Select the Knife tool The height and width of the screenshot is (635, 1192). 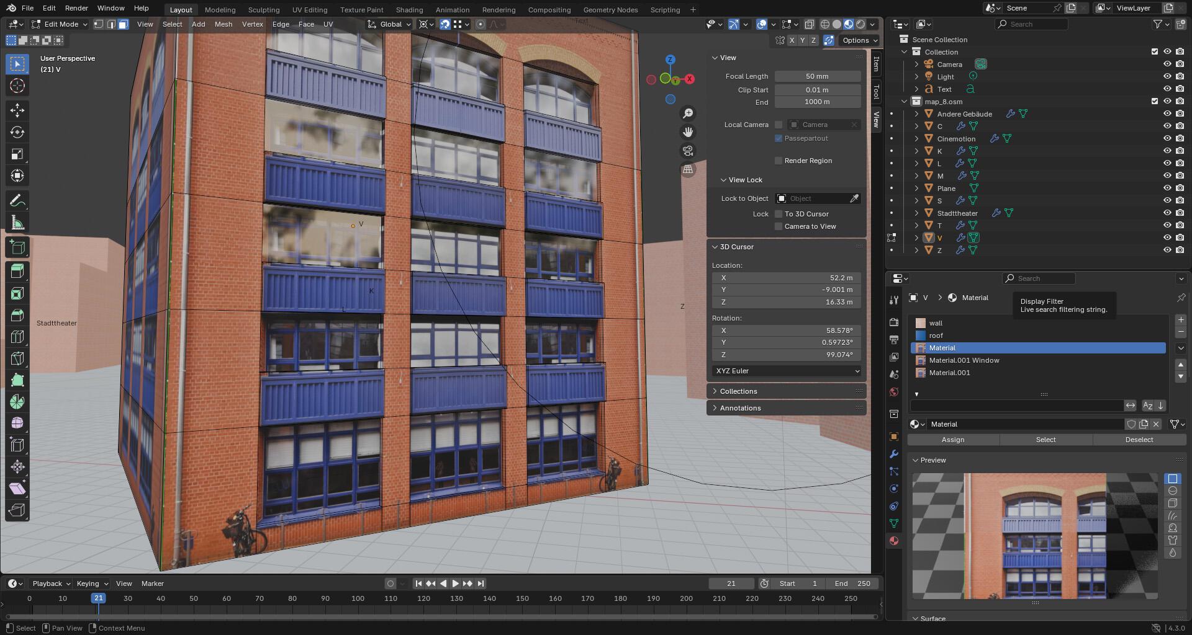tap(17, 358)
